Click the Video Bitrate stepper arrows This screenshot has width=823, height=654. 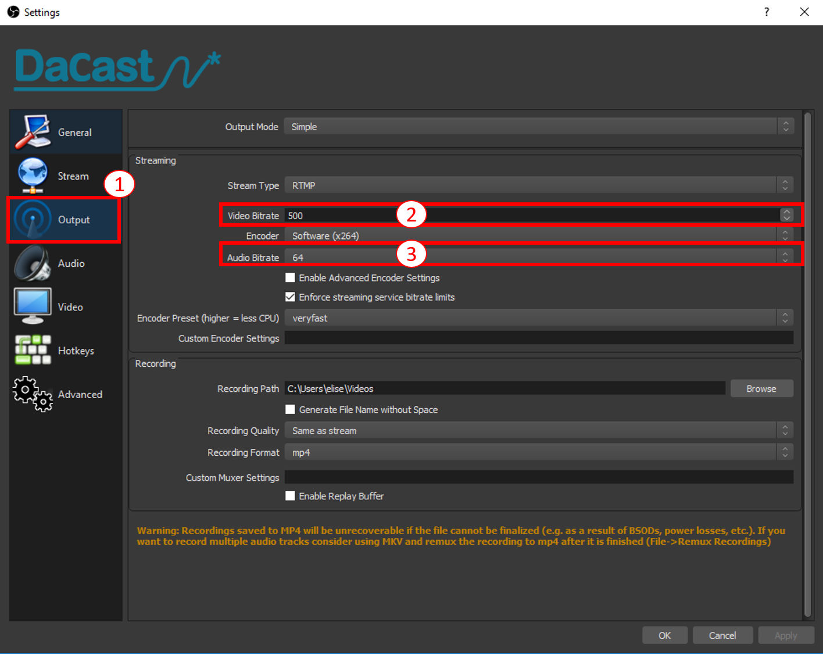tap(786, 215)
